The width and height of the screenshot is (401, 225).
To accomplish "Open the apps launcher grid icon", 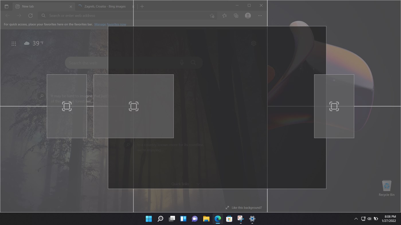I will click(13, 43).
